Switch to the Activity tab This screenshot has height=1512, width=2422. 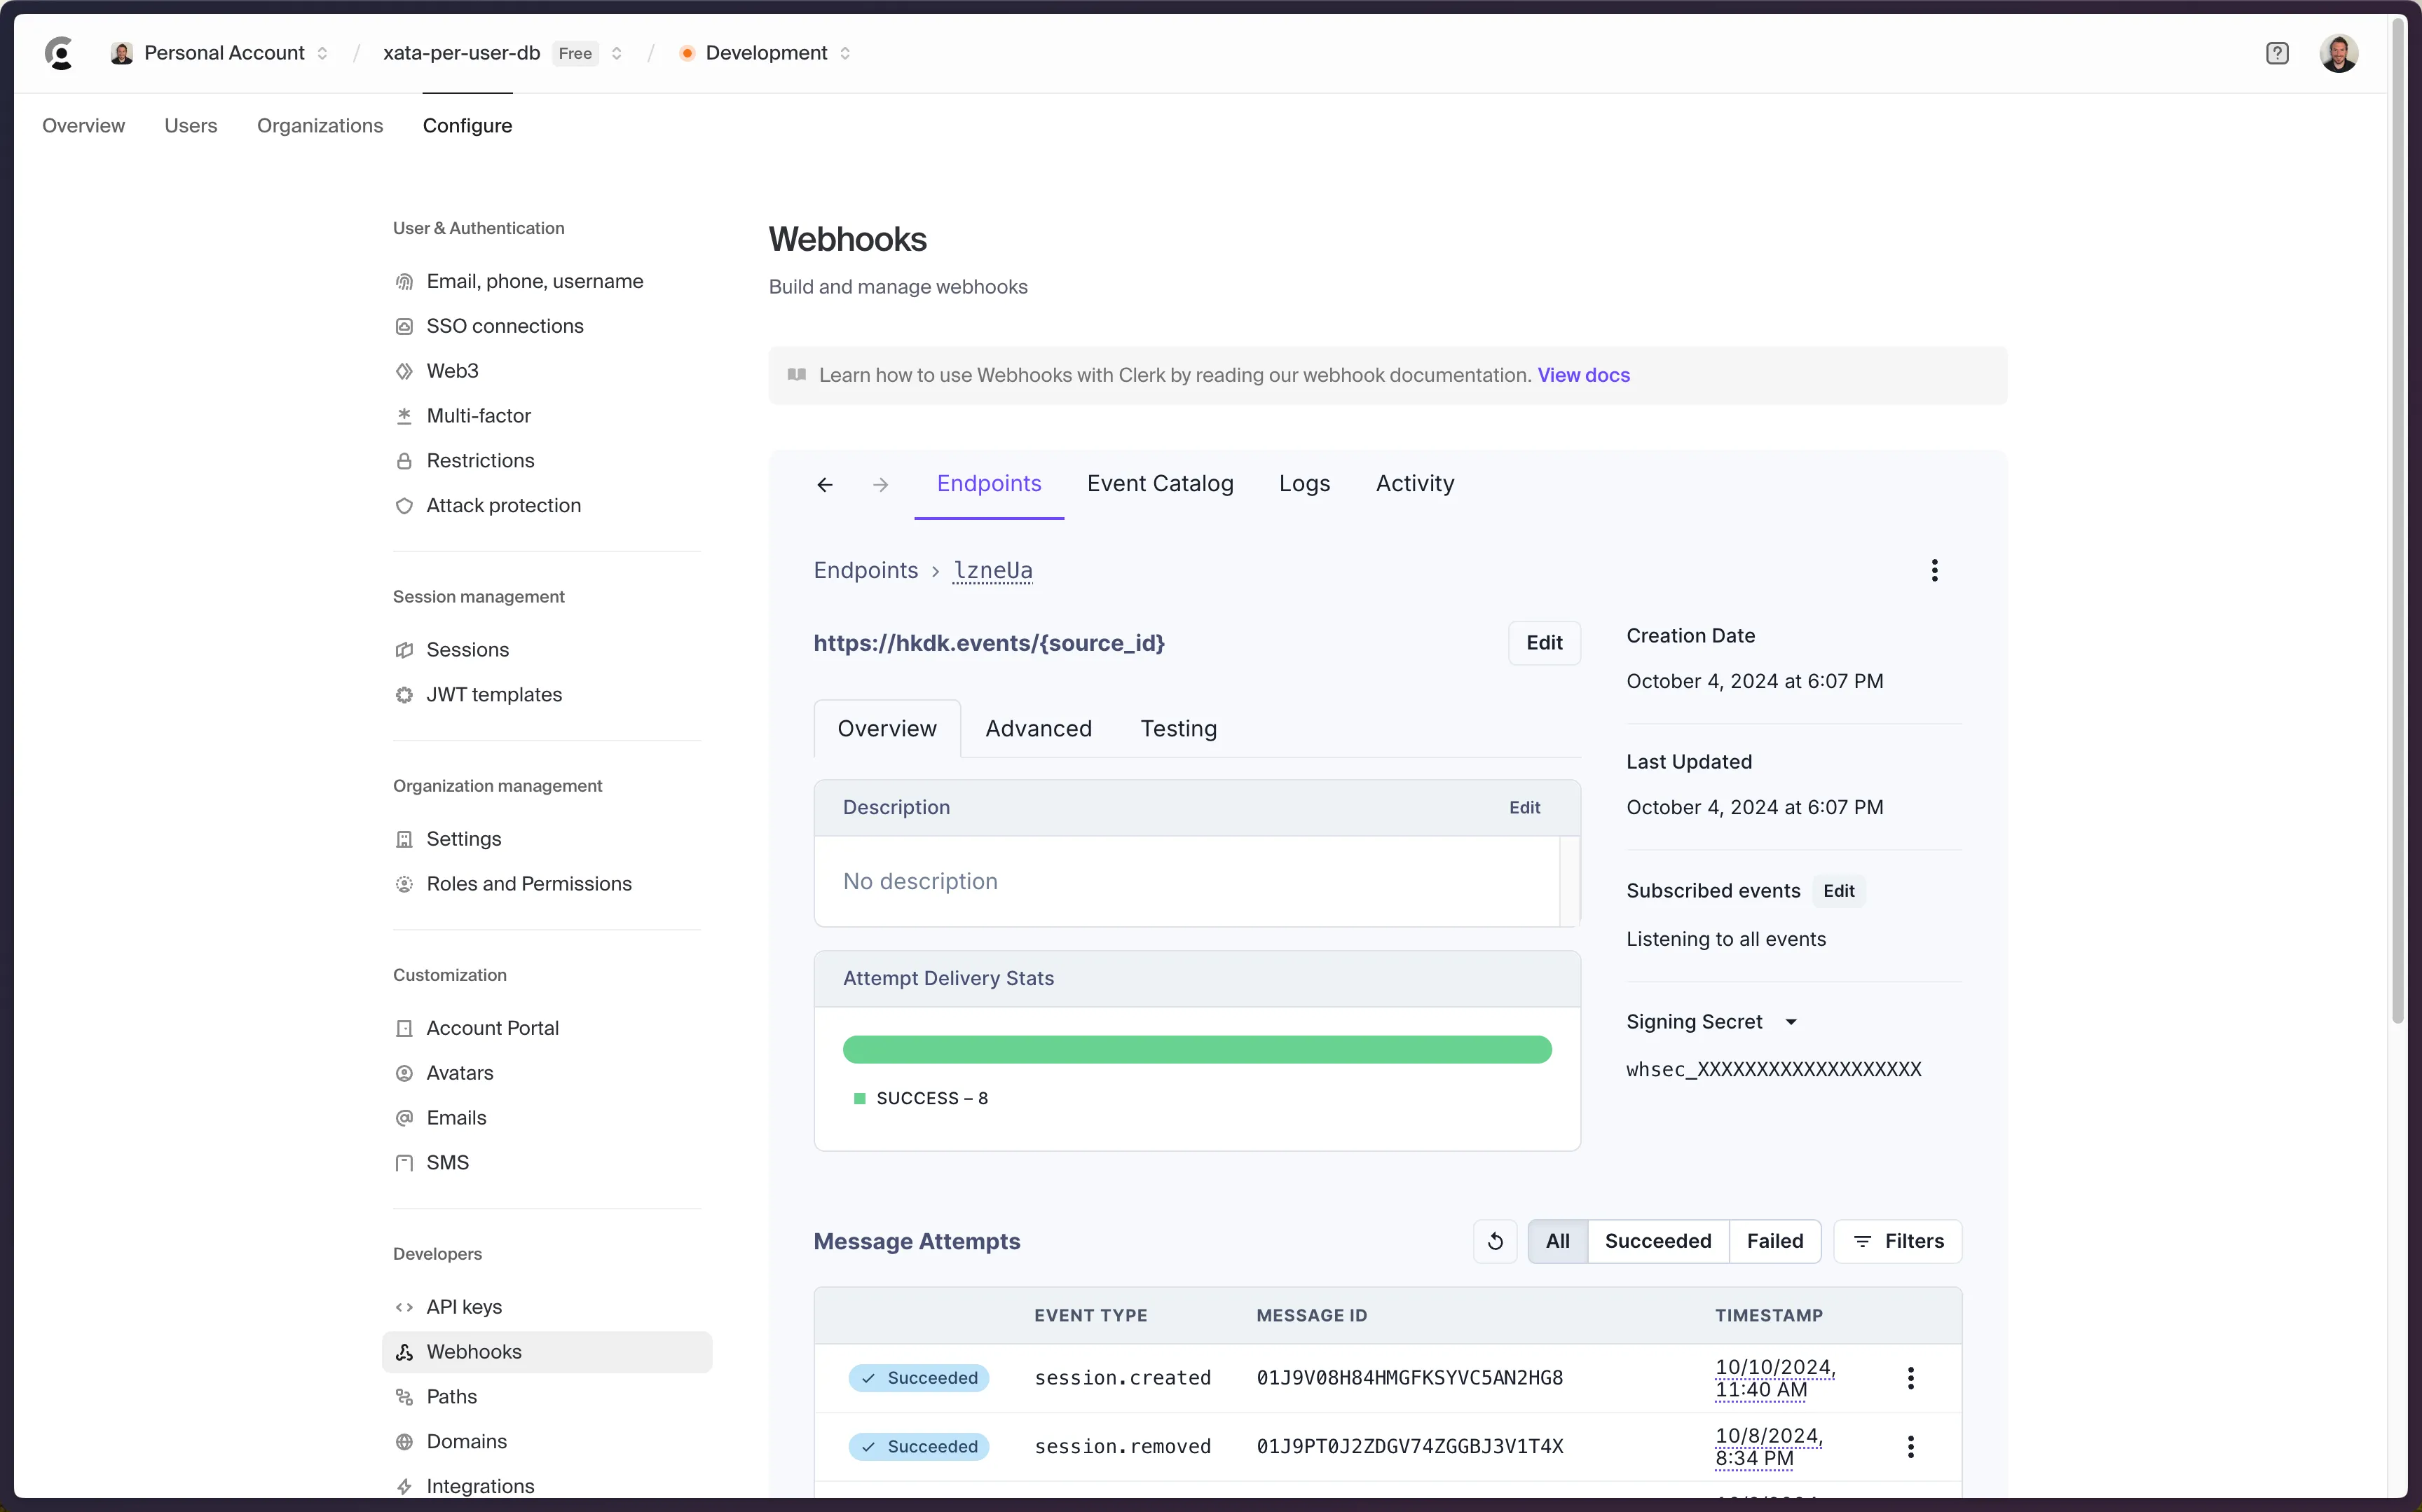tap(1415, 484)
